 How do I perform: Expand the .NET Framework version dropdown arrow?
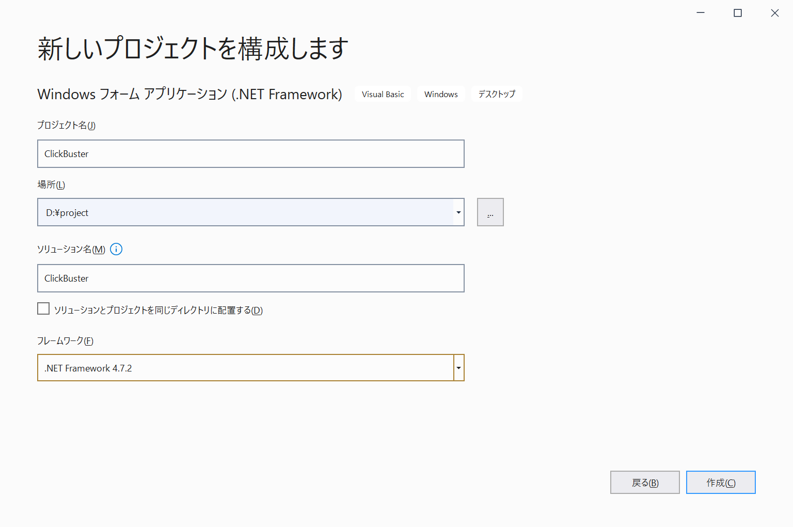[x=458, y=368]
